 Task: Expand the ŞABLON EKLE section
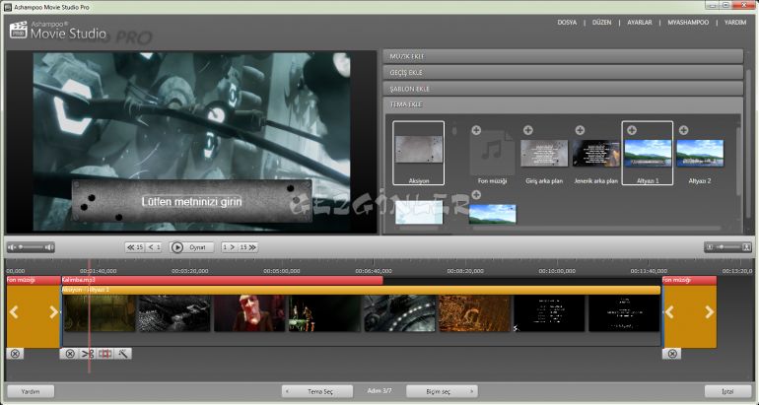point(563,89)
